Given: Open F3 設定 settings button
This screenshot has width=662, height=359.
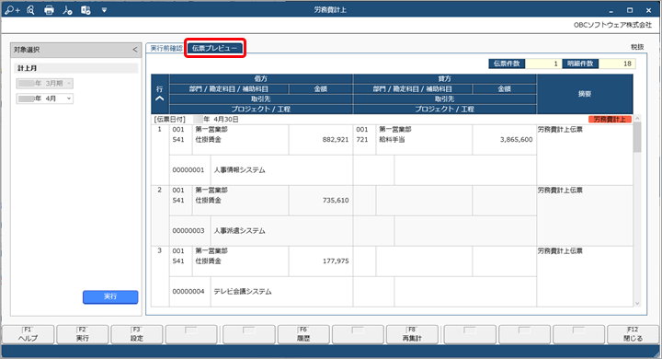Looking at the screenshot, I should [137, 334].
